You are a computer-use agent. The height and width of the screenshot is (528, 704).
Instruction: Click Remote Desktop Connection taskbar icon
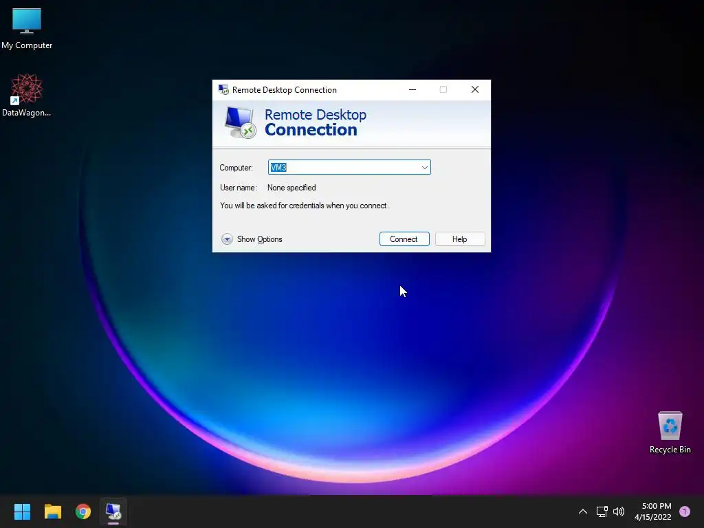(x=113, y=511)
